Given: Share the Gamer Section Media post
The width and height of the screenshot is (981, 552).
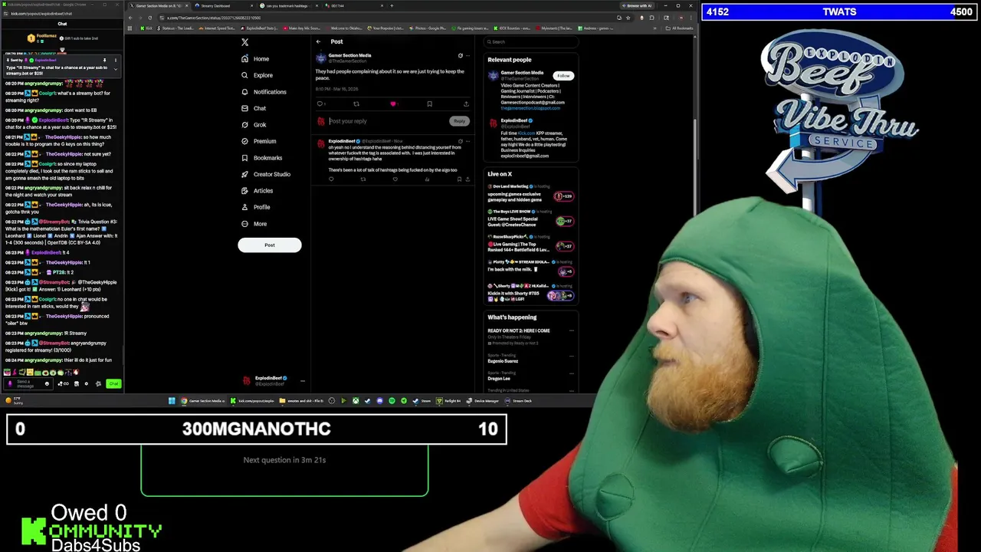Looking at the screenshot, I should (466, 103).
